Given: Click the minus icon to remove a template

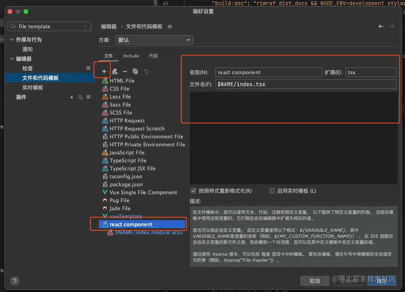Looking at the screenshot, I should coord(124,71).
